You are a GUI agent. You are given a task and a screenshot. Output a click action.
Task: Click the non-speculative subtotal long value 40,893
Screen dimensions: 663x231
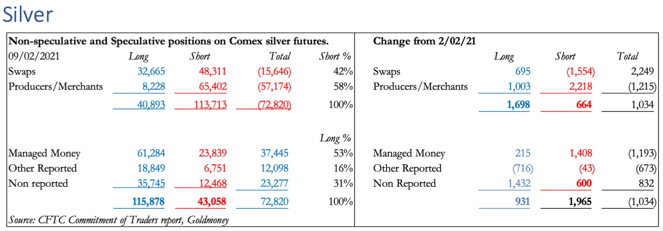(151, 105)
